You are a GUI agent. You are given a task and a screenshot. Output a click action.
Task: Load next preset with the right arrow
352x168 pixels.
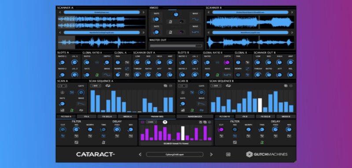(x=211, y=154)
